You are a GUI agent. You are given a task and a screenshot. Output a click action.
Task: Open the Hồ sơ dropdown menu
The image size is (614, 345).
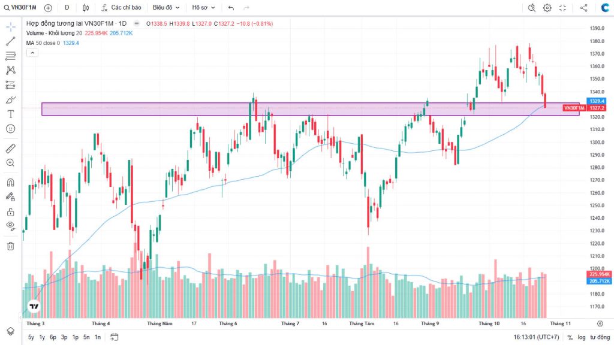(203, 8)
